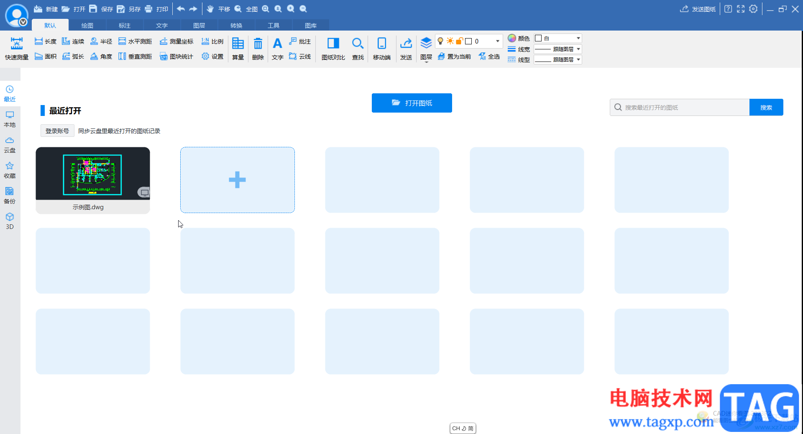Click the 批注 annotation tool
The width and height of the screenshot is (803, 434).
pyautogui.click(x=299, y=41)
